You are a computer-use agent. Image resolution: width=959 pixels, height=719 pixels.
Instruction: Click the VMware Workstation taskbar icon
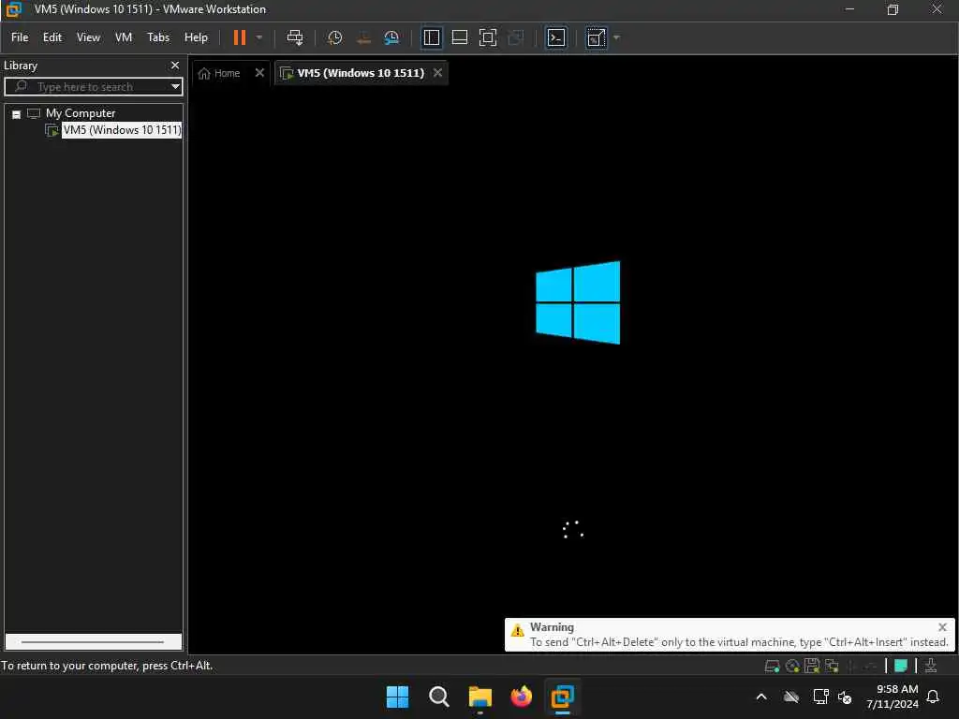562,697
